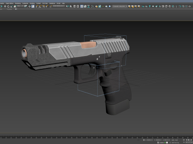Click the Align tool icon
The image size is (193, 144).
click(71, 6)
